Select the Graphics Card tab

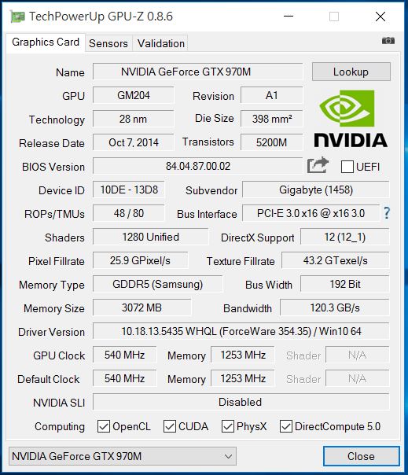[x=46, y=42]
